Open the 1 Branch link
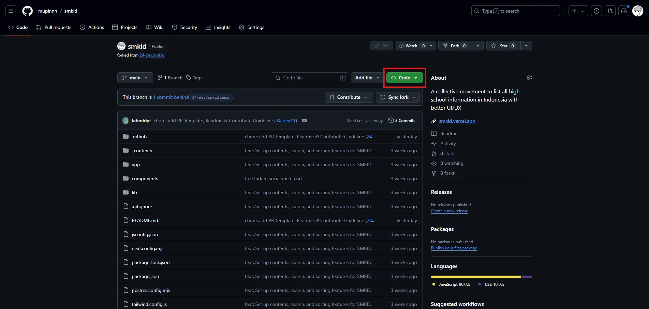The image size is (649, 309). pyautogui.click(x=170, y=78)
